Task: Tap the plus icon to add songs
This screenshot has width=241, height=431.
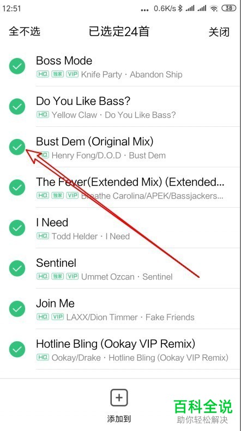Action: click(119, 398)
